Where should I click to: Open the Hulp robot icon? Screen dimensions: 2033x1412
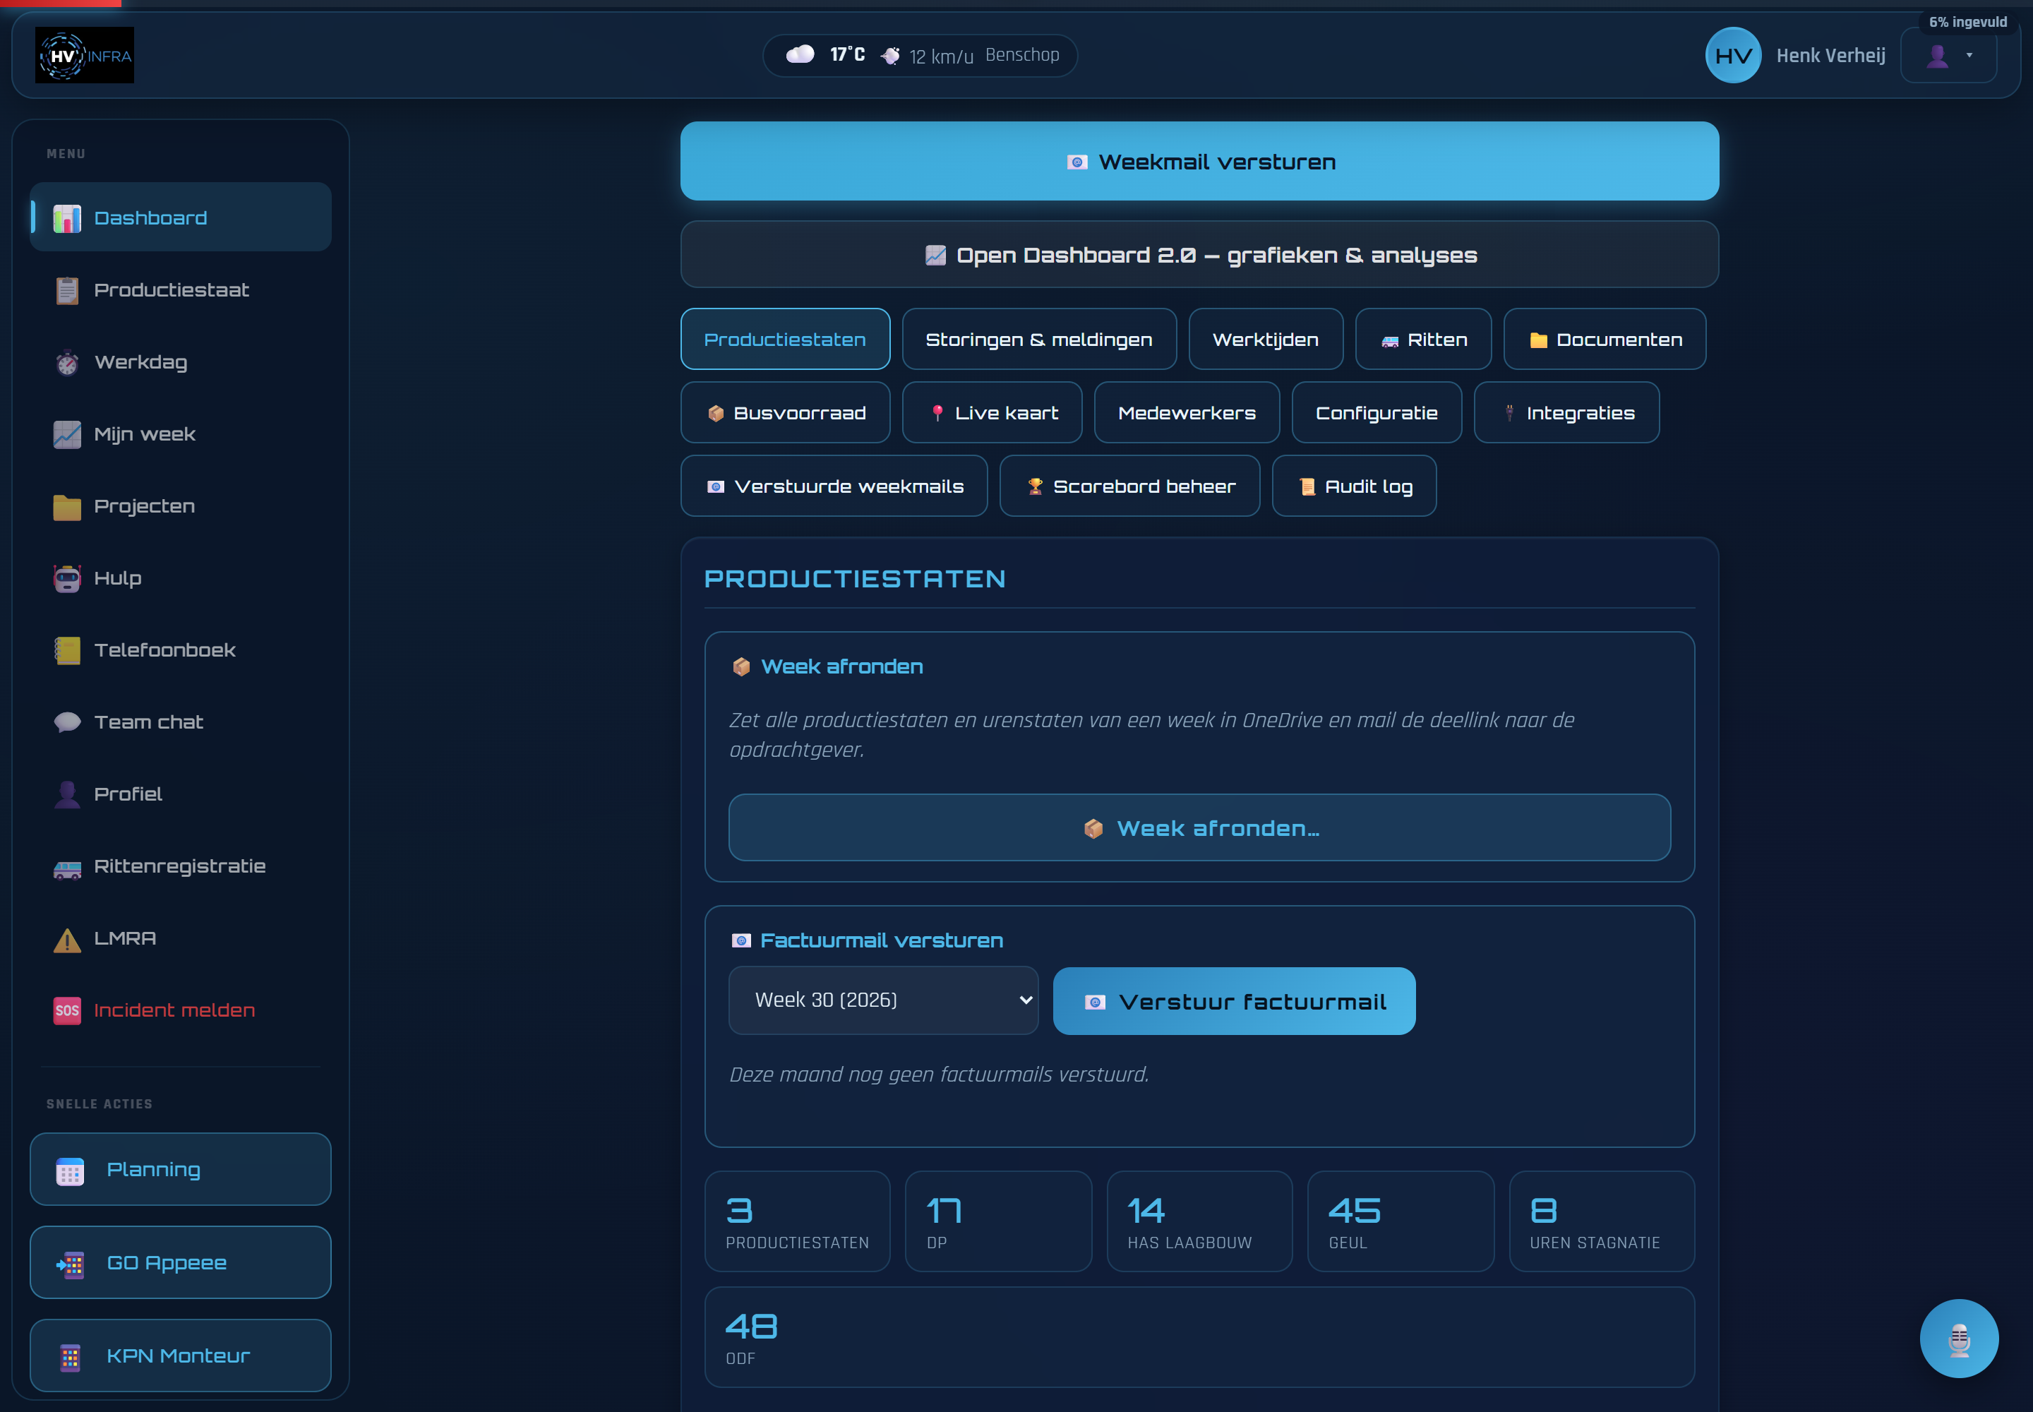(x=67, y=578)
